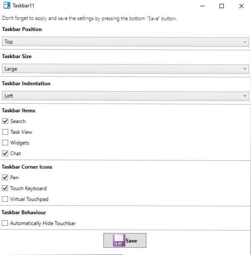Enable the Task View checkbox

5,132
